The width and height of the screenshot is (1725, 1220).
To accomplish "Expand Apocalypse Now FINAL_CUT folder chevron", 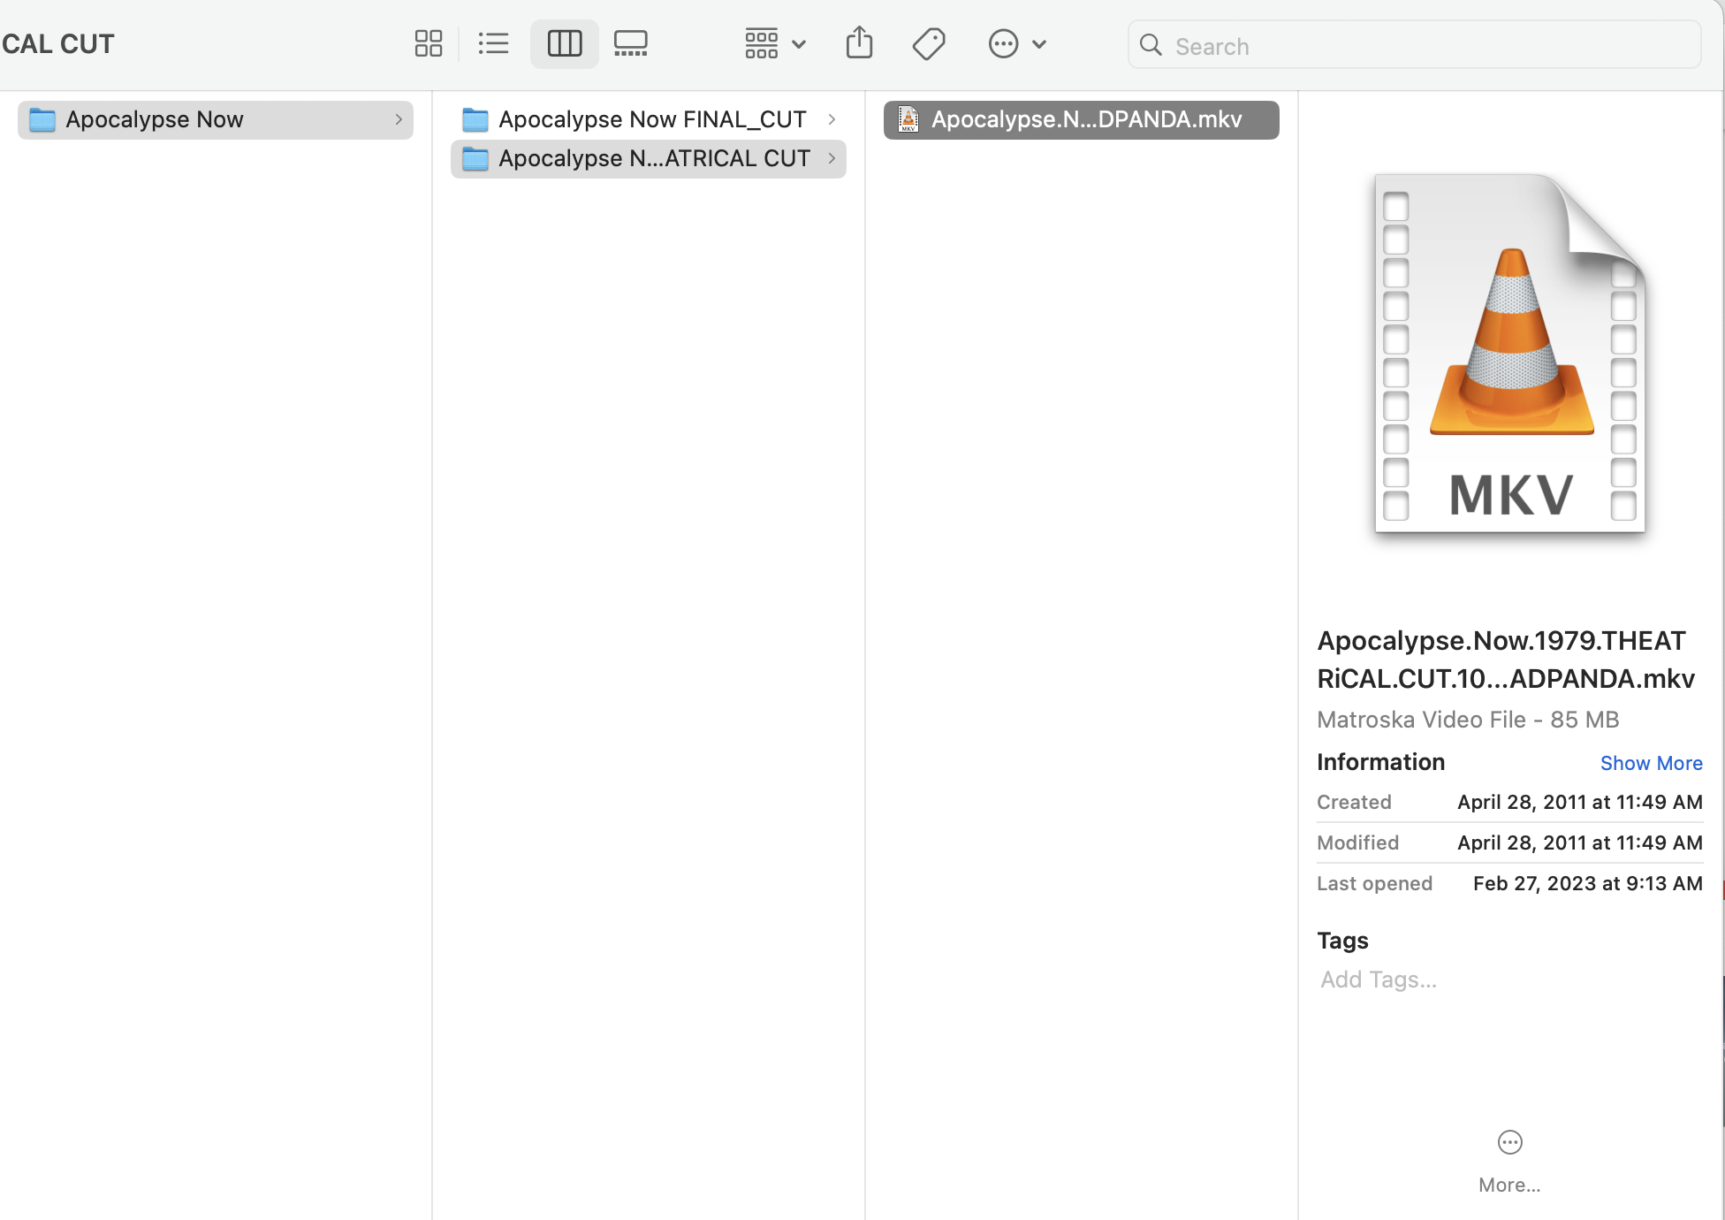I will 832,119.
